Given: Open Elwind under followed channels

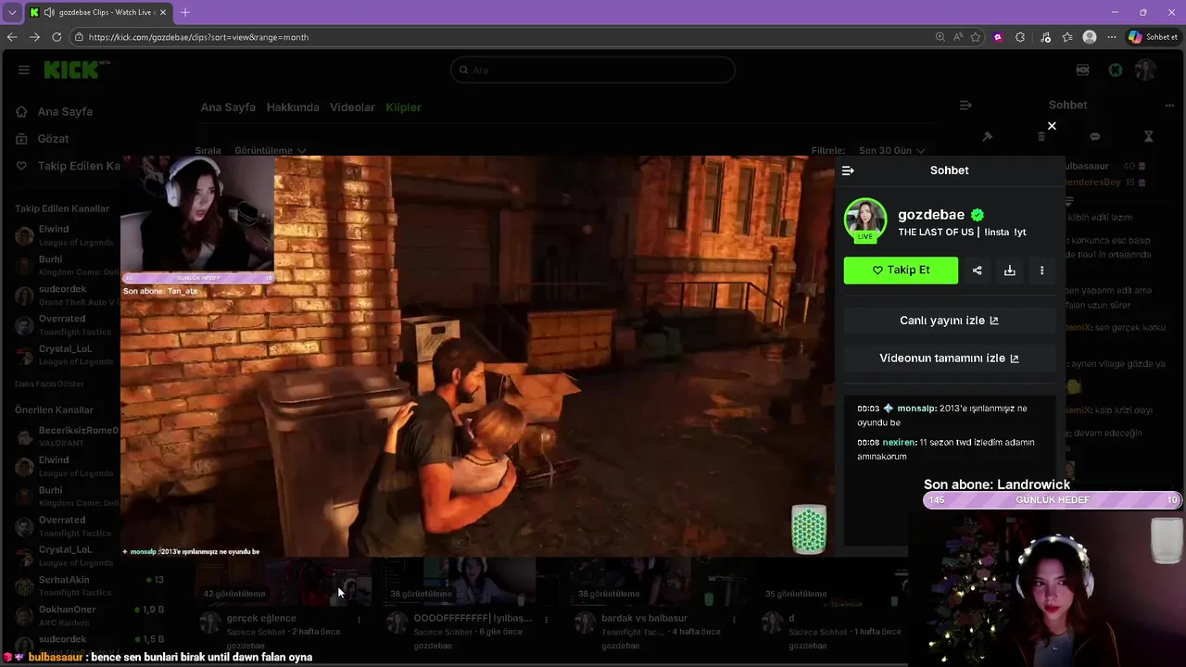Looking at the screenshot, I should coord(67,235).
